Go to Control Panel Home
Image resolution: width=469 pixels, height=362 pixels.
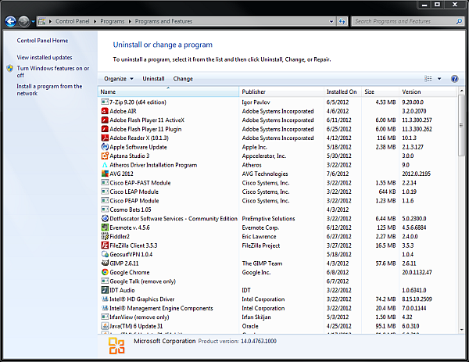coord(42,41)
